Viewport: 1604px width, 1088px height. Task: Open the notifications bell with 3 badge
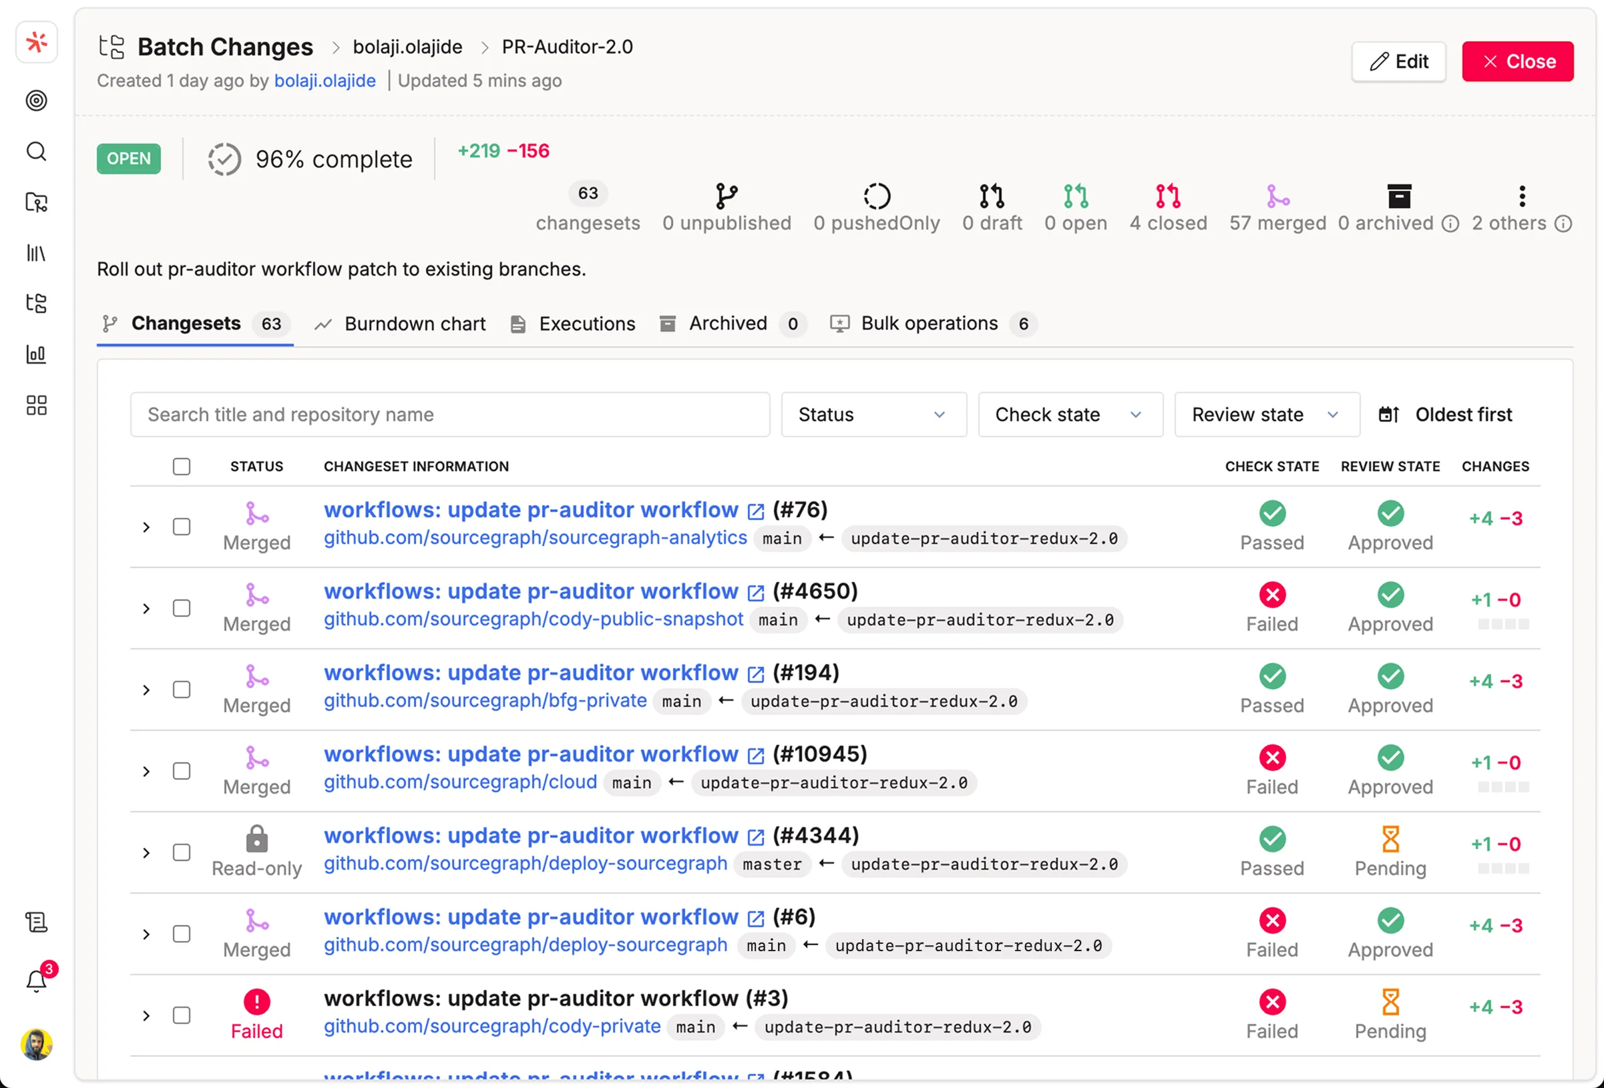(37, 980)
